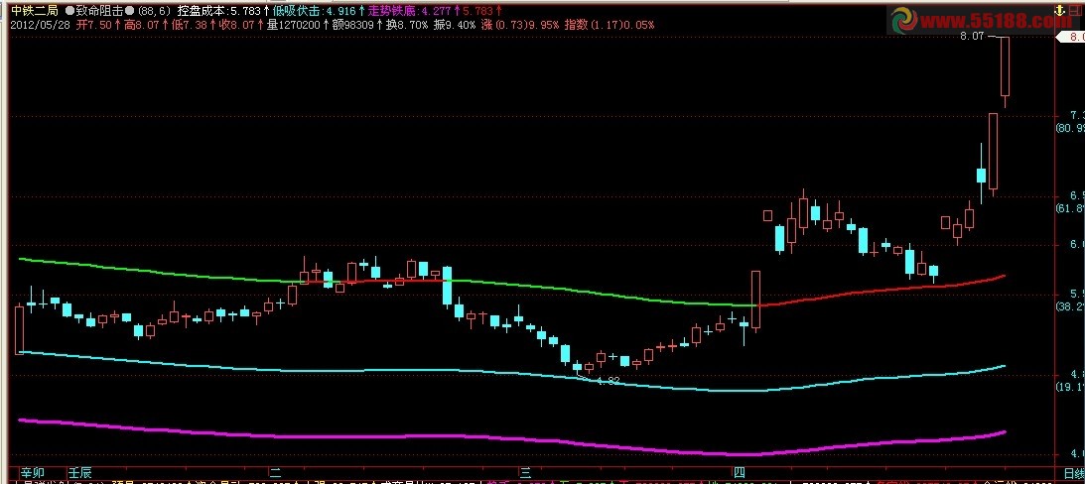Screen dimensions: 1085x484
Task: Click the volume 量1270200
Action: pyautogui.click(x=294, y=25)
